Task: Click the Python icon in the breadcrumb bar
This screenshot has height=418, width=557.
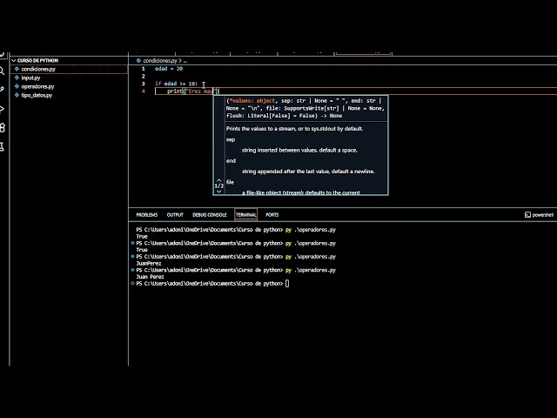Action: click(138, 60)
